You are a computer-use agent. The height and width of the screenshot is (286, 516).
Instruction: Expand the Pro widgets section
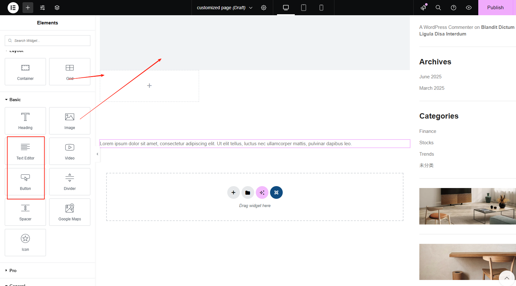(x=13, y=270)
